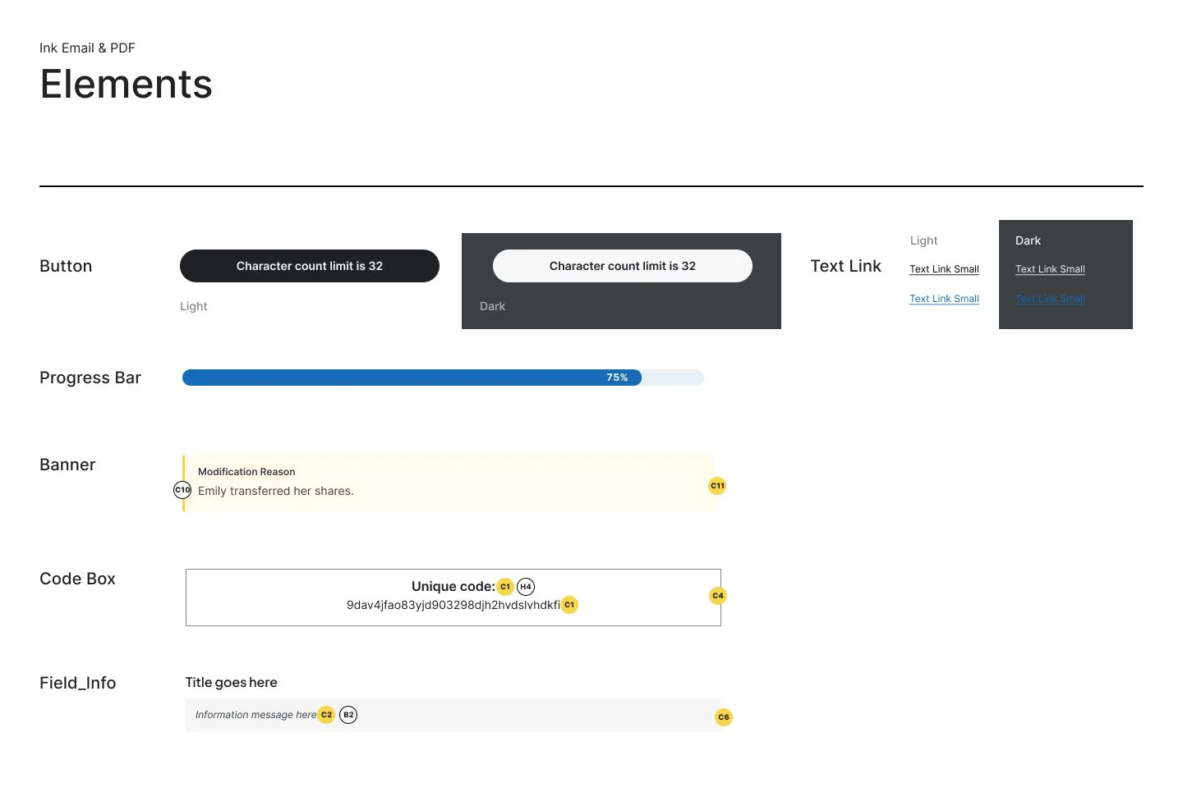Click the 75% label on the progress bar
Image resolution: width=1183 pixels, height=792 pixels.
(617, 378)
